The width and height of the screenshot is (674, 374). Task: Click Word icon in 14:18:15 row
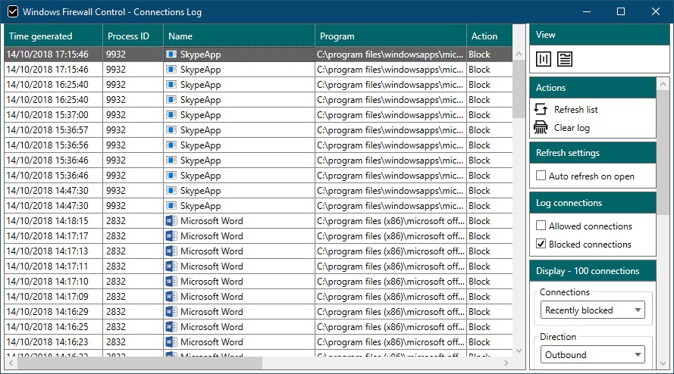(x=171, y=221)
